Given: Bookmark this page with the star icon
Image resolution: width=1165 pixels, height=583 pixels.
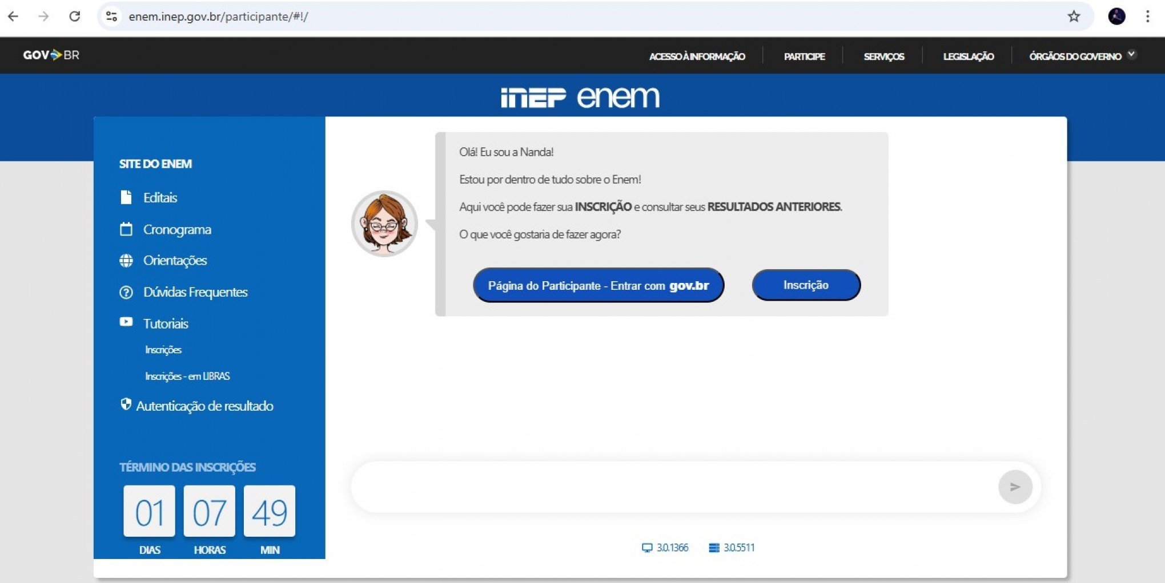Looking at the screenshot, I should (1074, 17).
